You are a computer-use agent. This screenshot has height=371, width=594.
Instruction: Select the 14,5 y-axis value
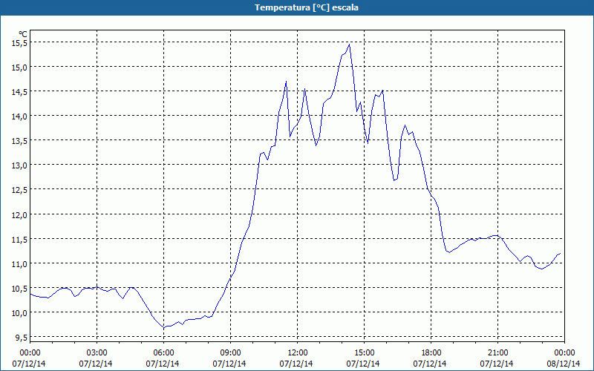point(20,93)
